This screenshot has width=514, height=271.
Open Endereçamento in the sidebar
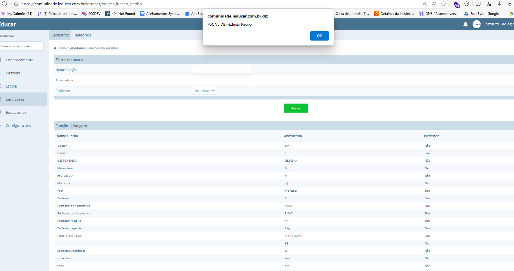[x=20, y=60]
